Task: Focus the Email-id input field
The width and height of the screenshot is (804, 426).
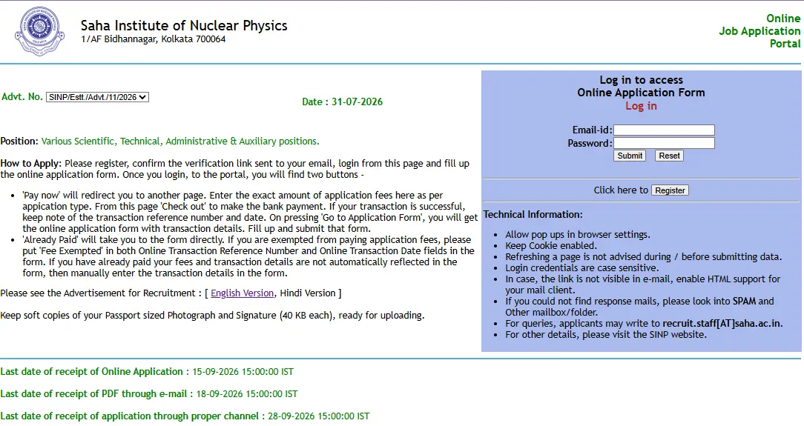Action: (x=664, y=130)
